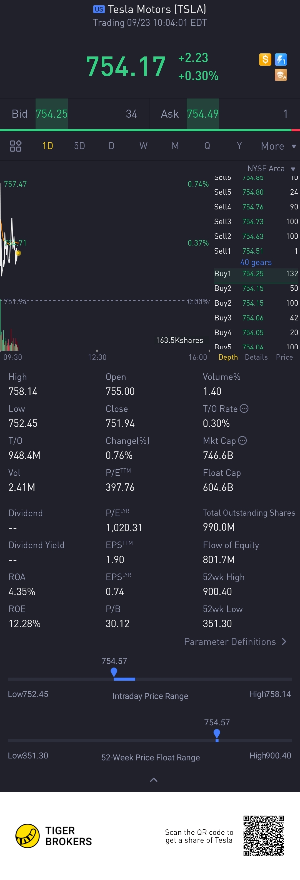Image resolution: width=300 pixels, height=880 pixels.
Task: Select the Sell1 row at 754.51
Action: point(256,251)
